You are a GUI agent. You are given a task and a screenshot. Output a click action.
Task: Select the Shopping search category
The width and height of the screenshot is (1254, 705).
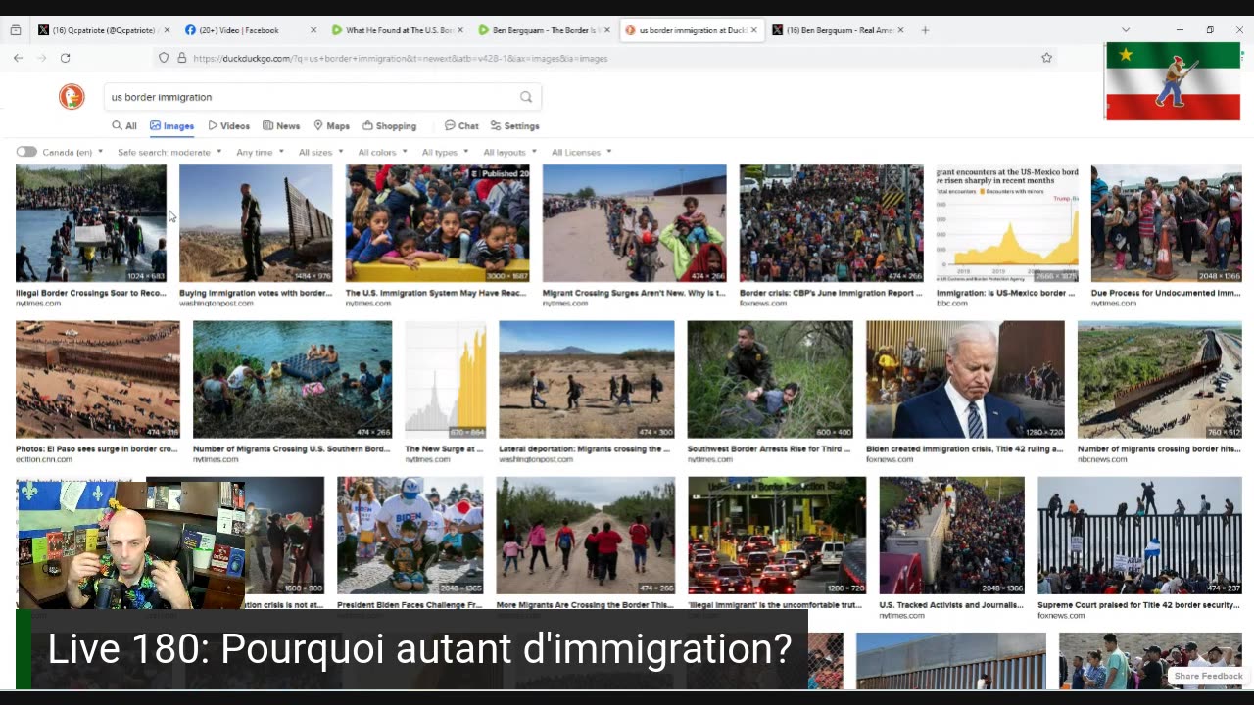point(390,126)
